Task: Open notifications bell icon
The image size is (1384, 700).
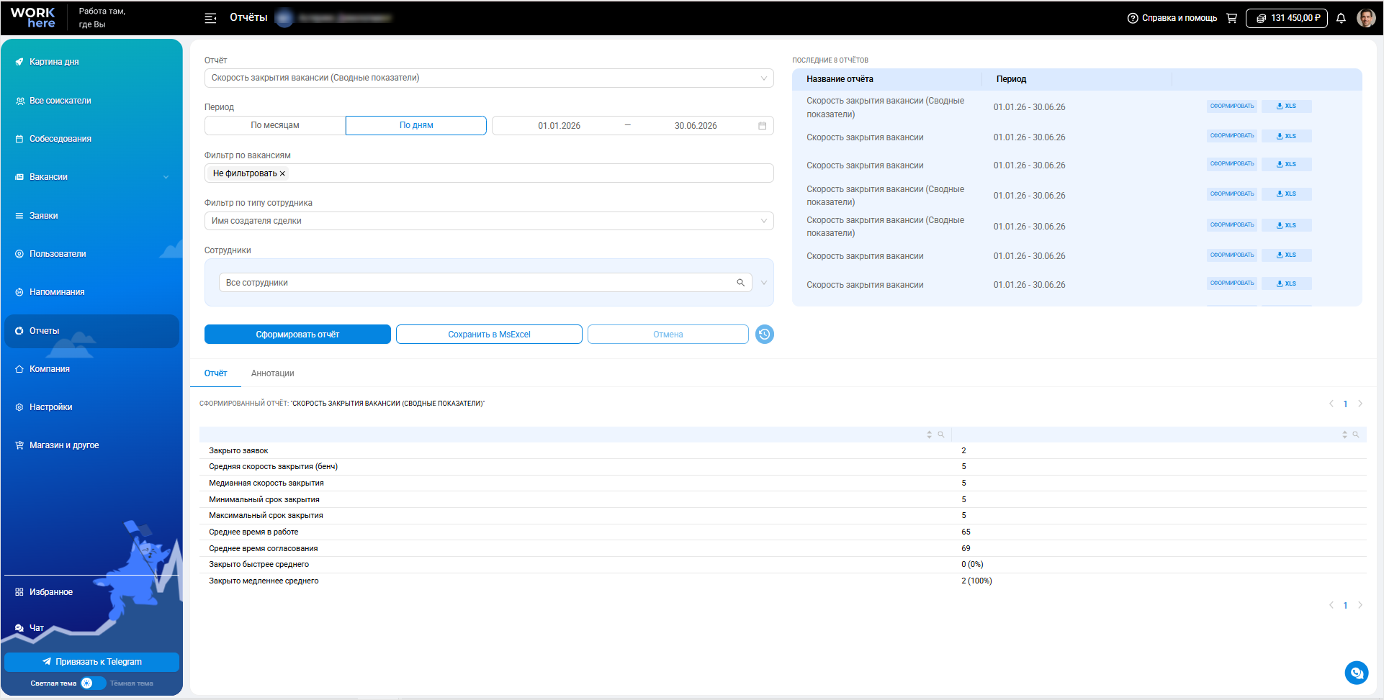Action: point(1341,18)
